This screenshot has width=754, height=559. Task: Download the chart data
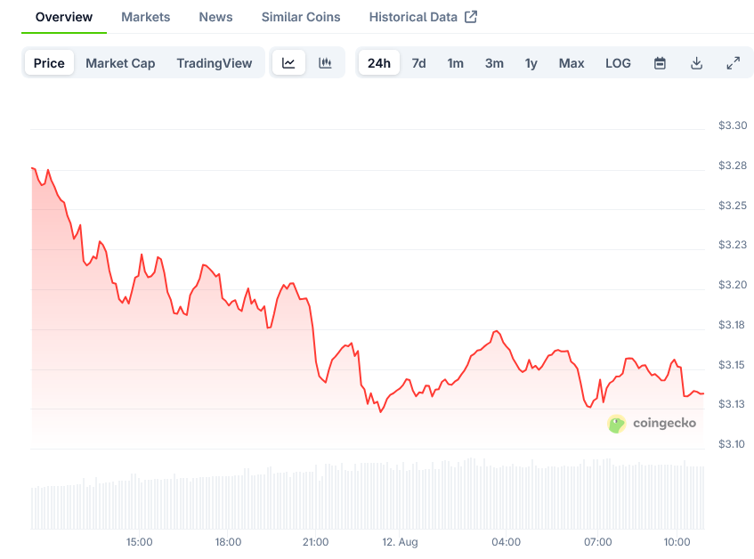(696, 63)
